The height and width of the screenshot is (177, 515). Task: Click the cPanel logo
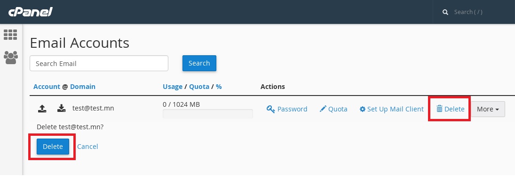(31, 12)
